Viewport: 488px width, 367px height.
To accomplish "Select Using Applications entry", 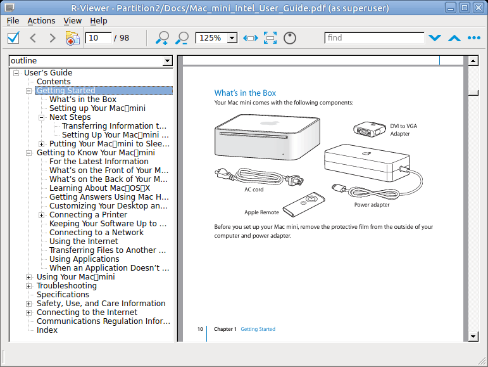I will pyautogui.click(x=84, y=259).
